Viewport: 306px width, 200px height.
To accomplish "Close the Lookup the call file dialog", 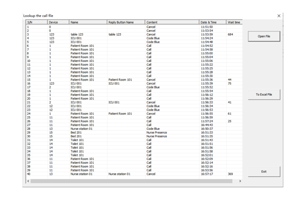I will point(279,16).
